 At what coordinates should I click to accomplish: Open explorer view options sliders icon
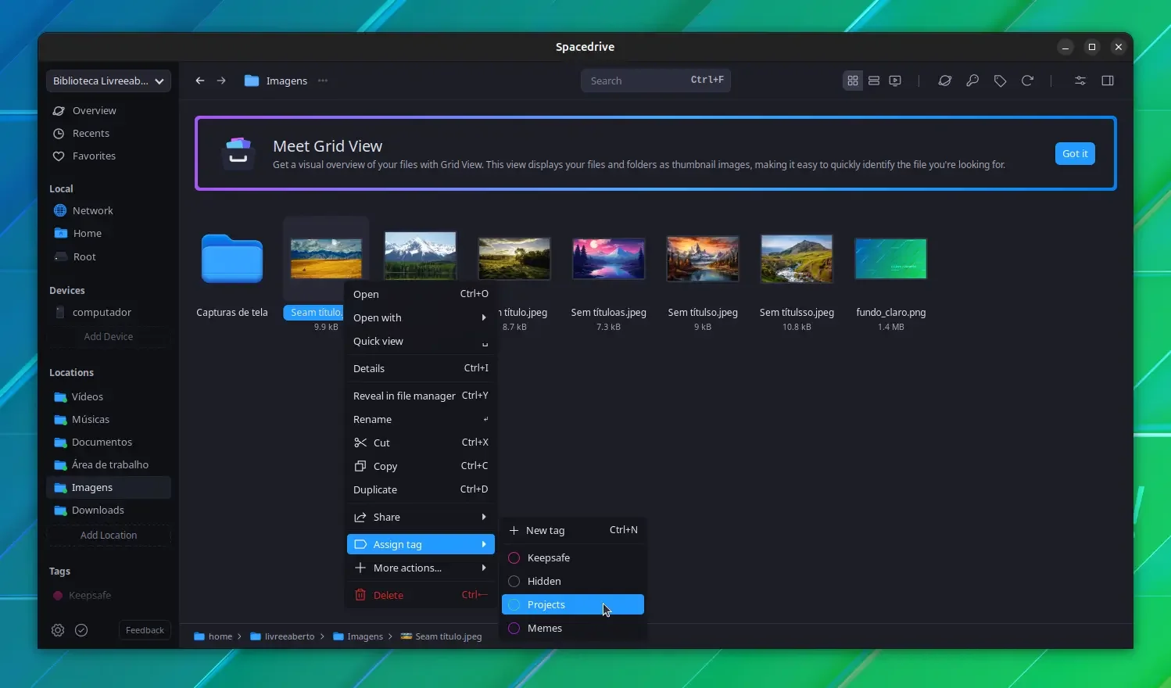(1080, 81)
